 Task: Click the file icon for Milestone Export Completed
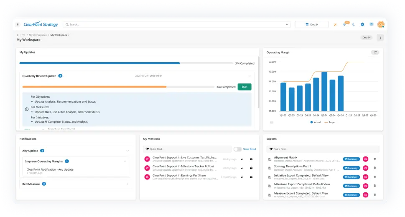coord(270,186)
